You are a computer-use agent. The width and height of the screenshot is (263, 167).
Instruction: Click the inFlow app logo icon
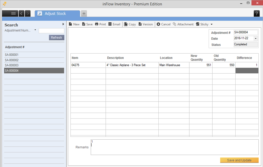5,4
